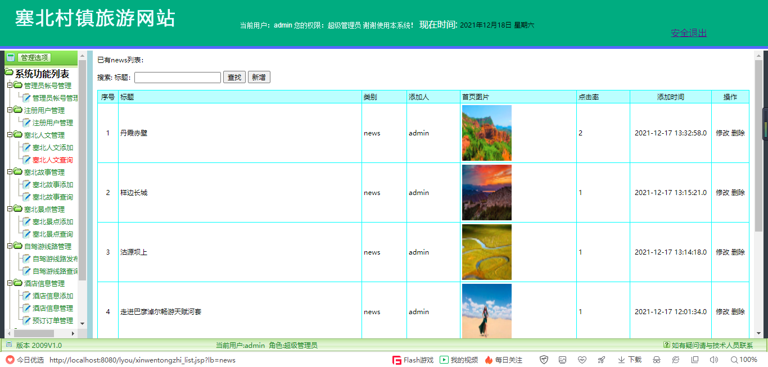
Task: Click the help question-mark icon in footer
Action: pyautogui.click(x=667, y=345)
